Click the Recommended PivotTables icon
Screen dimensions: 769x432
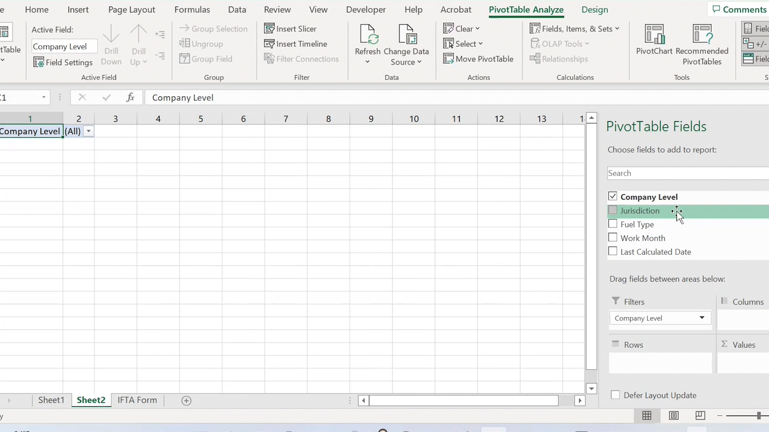tap(702, 35)
